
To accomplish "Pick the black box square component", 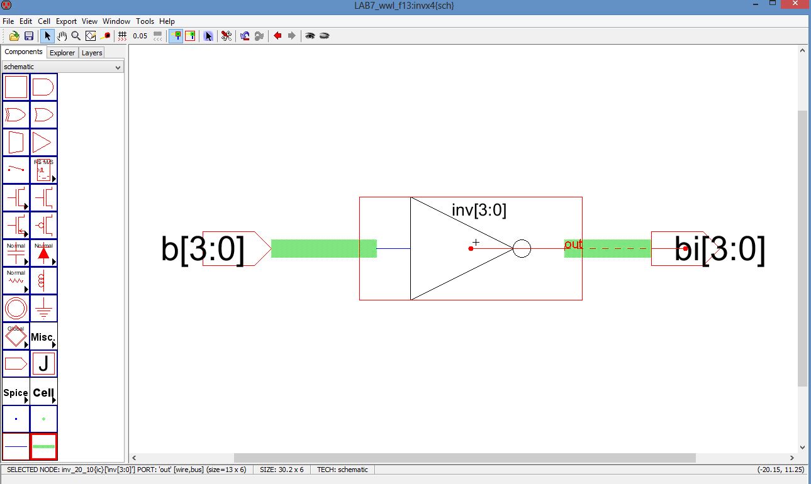I will tap(16, 87).
